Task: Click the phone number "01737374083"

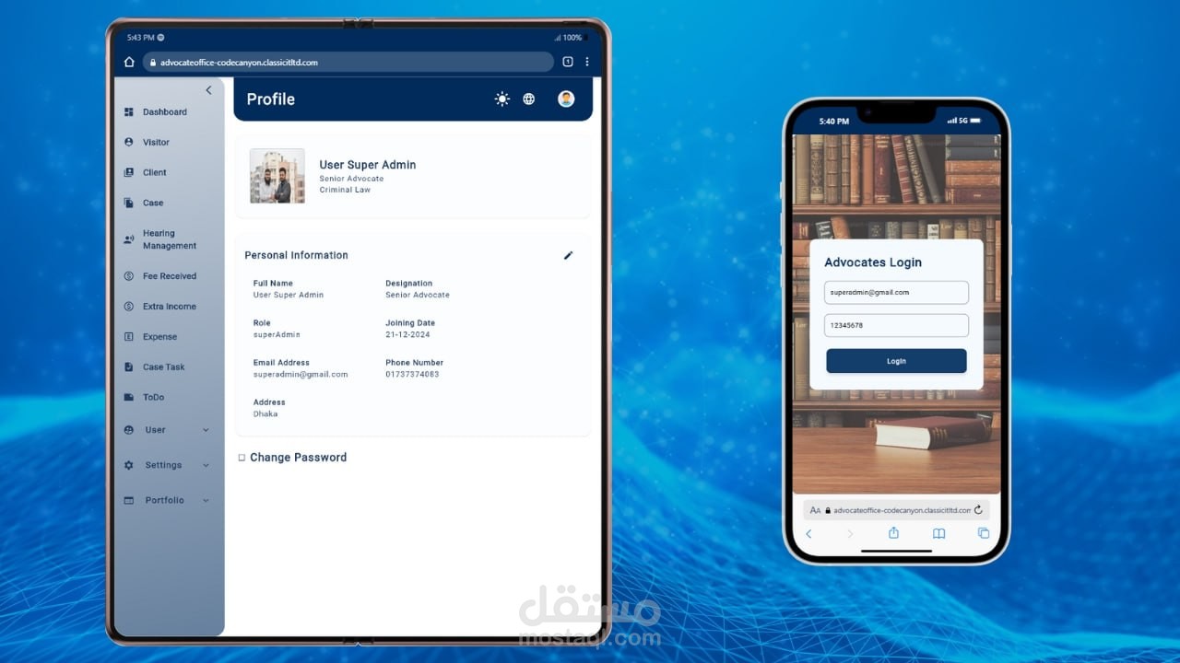Action: click(x=412, y=375)
